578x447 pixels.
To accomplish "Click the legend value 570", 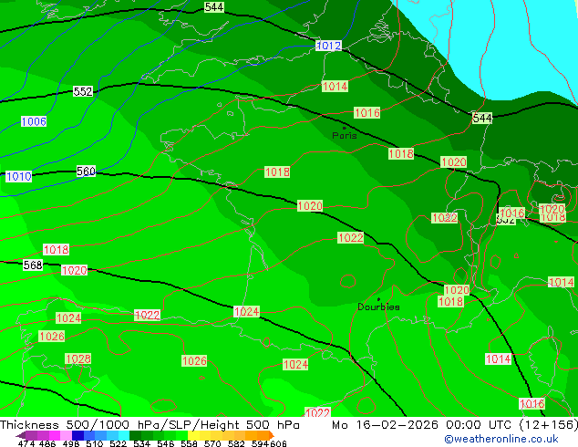I will tap(212, 443).
